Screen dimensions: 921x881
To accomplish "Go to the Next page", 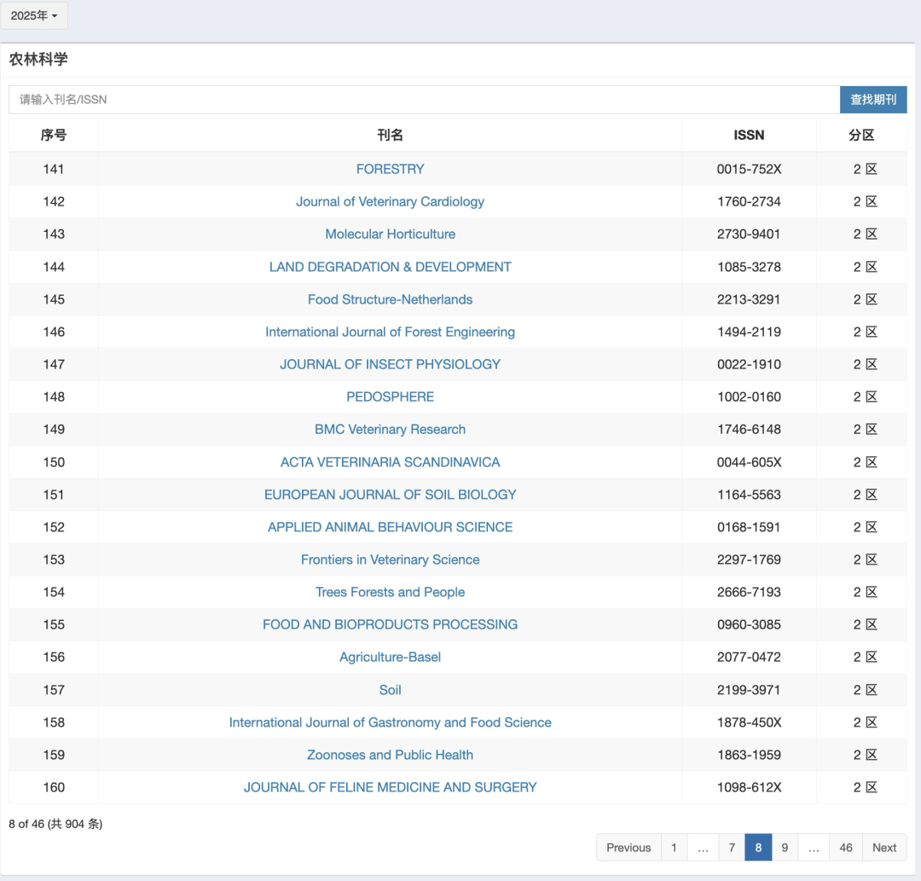I will 884,848.
